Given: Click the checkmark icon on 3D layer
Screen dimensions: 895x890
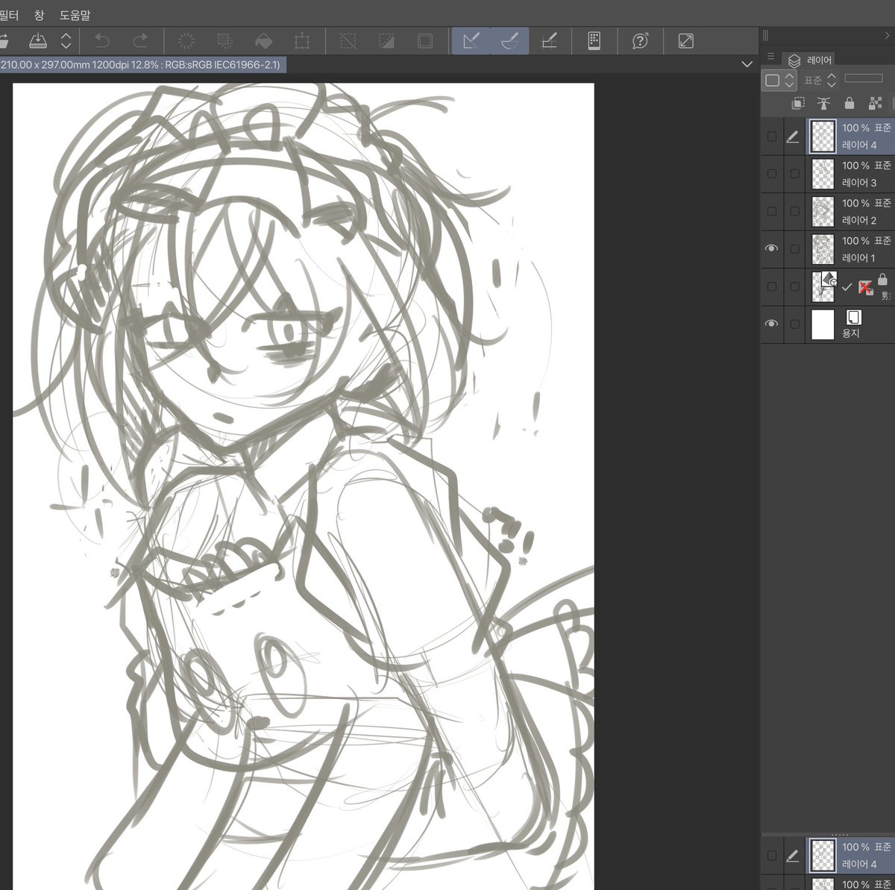Looking at the screenshot, I should pos(847,287).
